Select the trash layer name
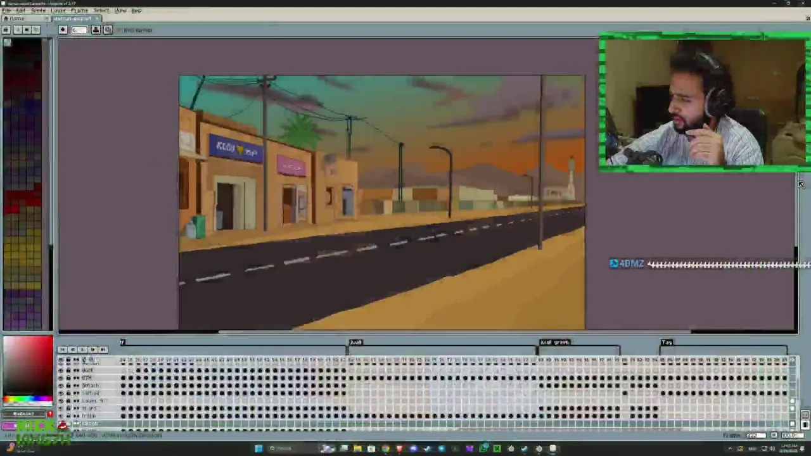 tap(89, 416)
